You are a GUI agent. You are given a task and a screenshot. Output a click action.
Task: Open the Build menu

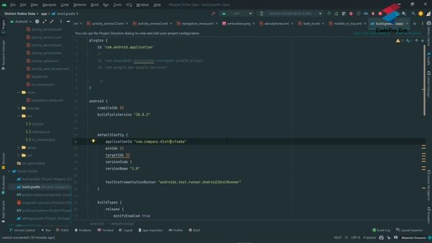click(94, 5)
